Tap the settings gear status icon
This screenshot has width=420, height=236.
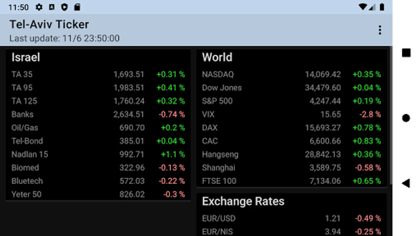(39, 7)
